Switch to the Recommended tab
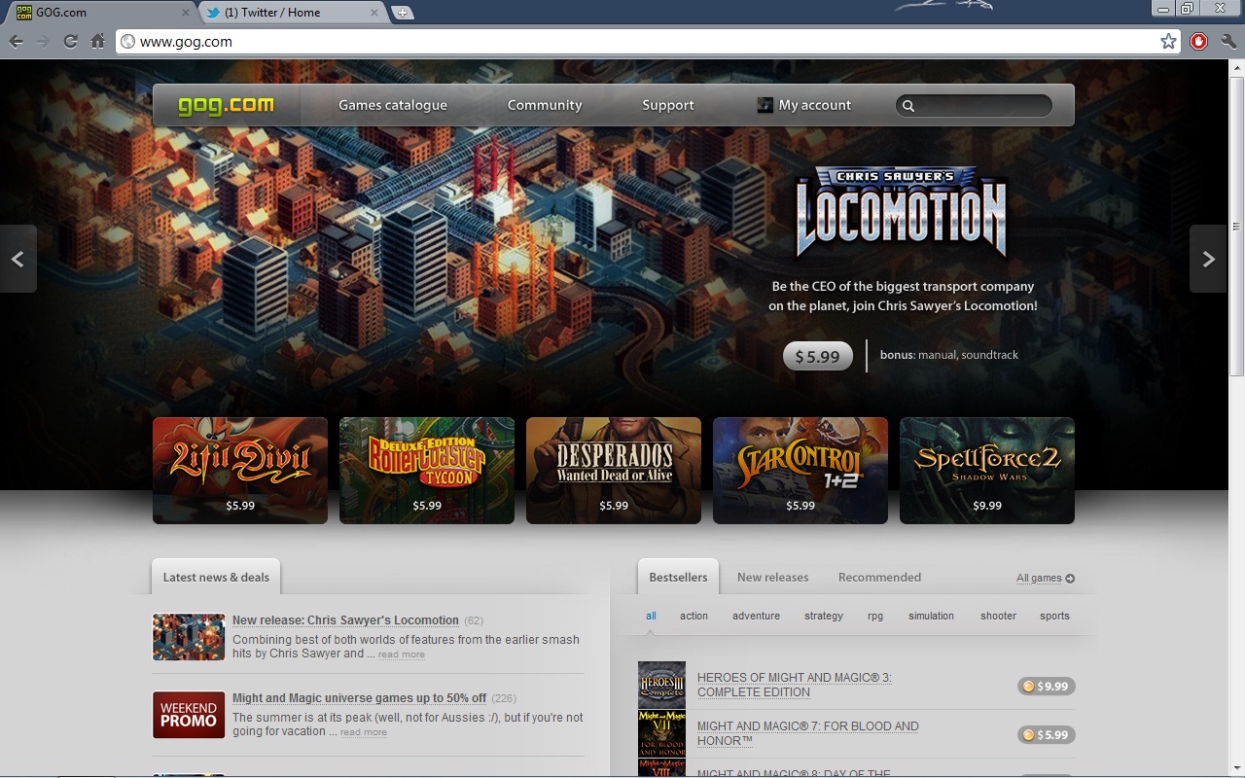 [x=879, y=577]
